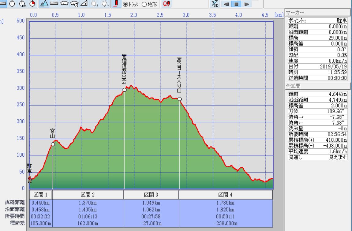Click the -238.000m elevation difference cell

(226, 223)
